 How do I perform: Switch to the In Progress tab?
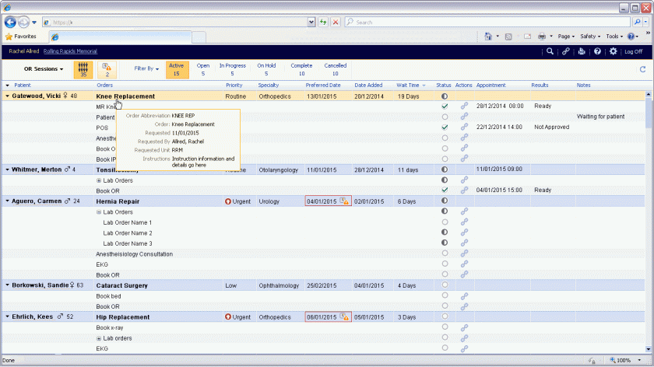(232, 69)
